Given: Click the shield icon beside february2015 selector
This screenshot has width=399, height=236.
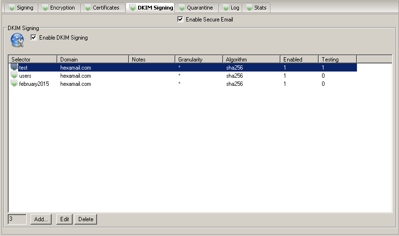Looking at the screenshot, I should 14,84.
